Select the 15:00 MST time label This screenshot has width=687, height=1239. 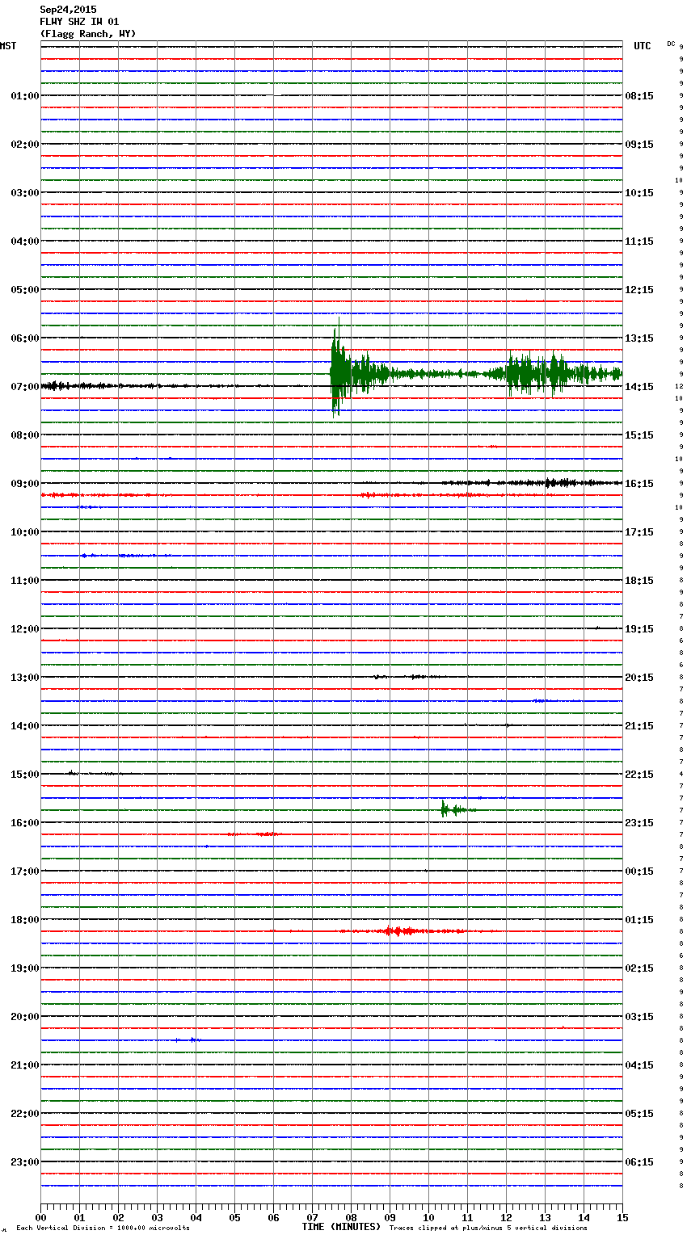pos(24,775)
